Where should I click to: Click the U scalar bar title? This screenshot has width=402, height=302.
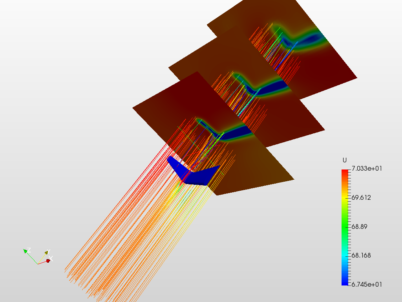345,159
